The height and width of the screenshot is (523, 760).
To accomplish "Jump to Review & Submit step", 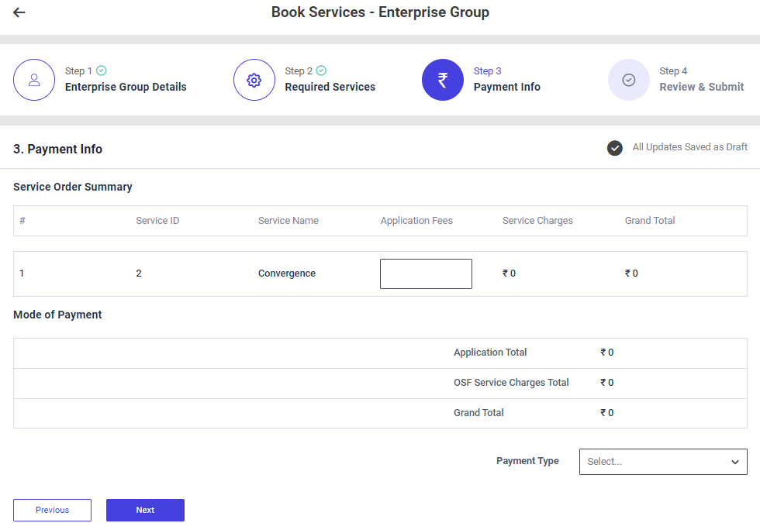I will (701, 87).
